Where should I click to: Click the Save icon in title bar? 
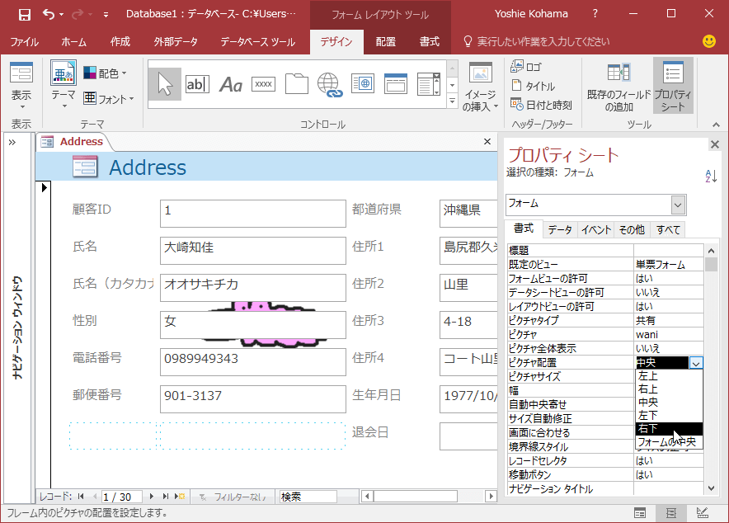click(x=24, y=14)
